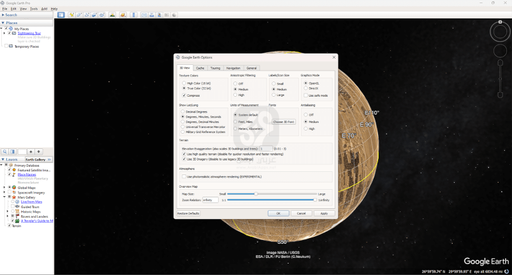Click the Add Polygon toolbar icon
The image size is (512, 275).
coord(79,15)
